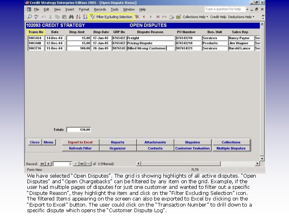Sort ascending with the A-Z icon

pos(78,17)
